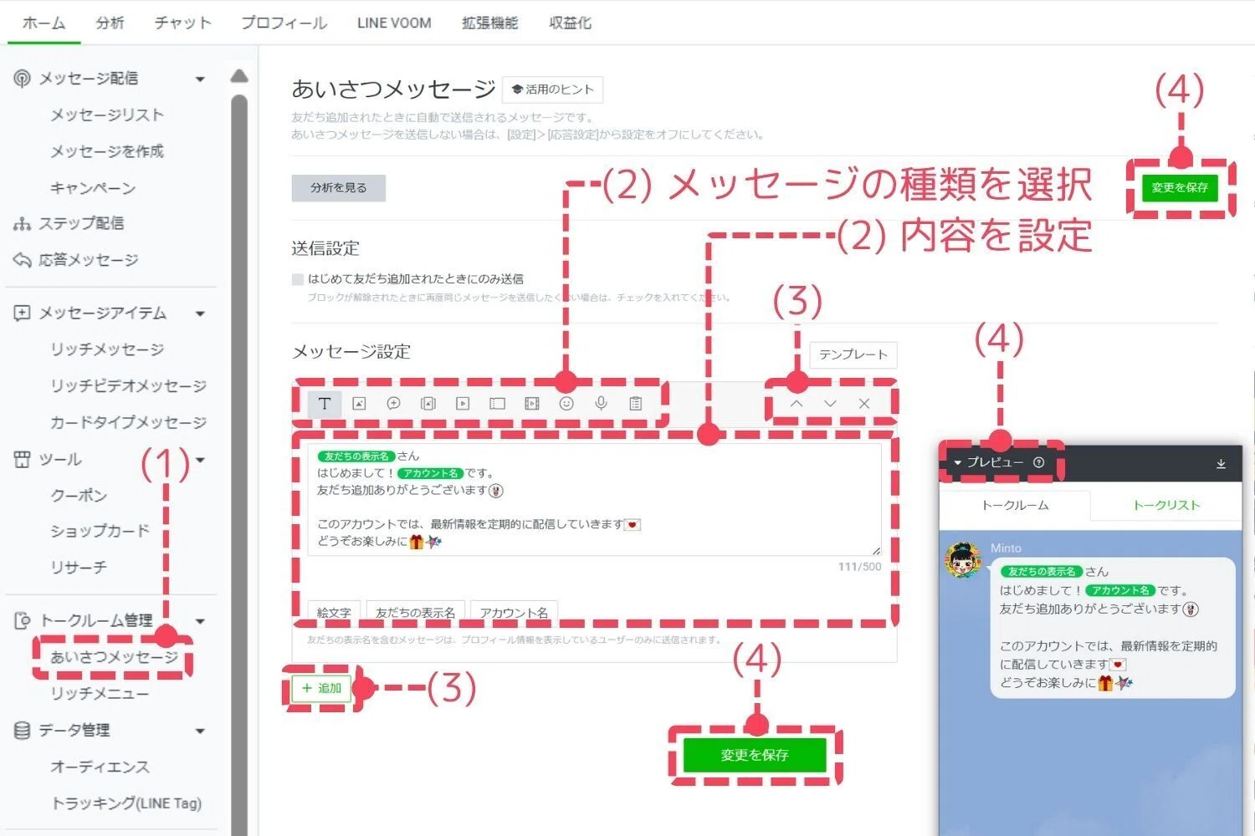Go to the LINE VOOM tab
This screenshot has width=1255, height=836.
394,23
